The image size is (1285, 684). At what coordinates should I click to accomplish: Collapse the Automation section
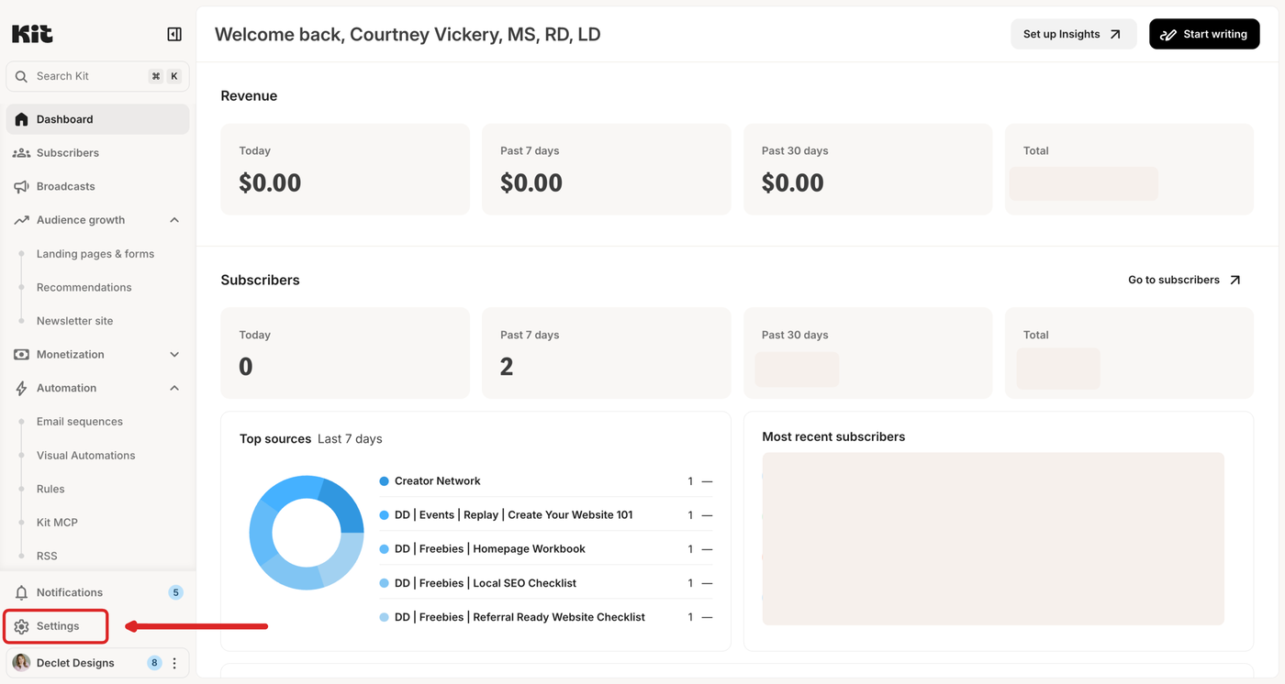tap(174, 388)
